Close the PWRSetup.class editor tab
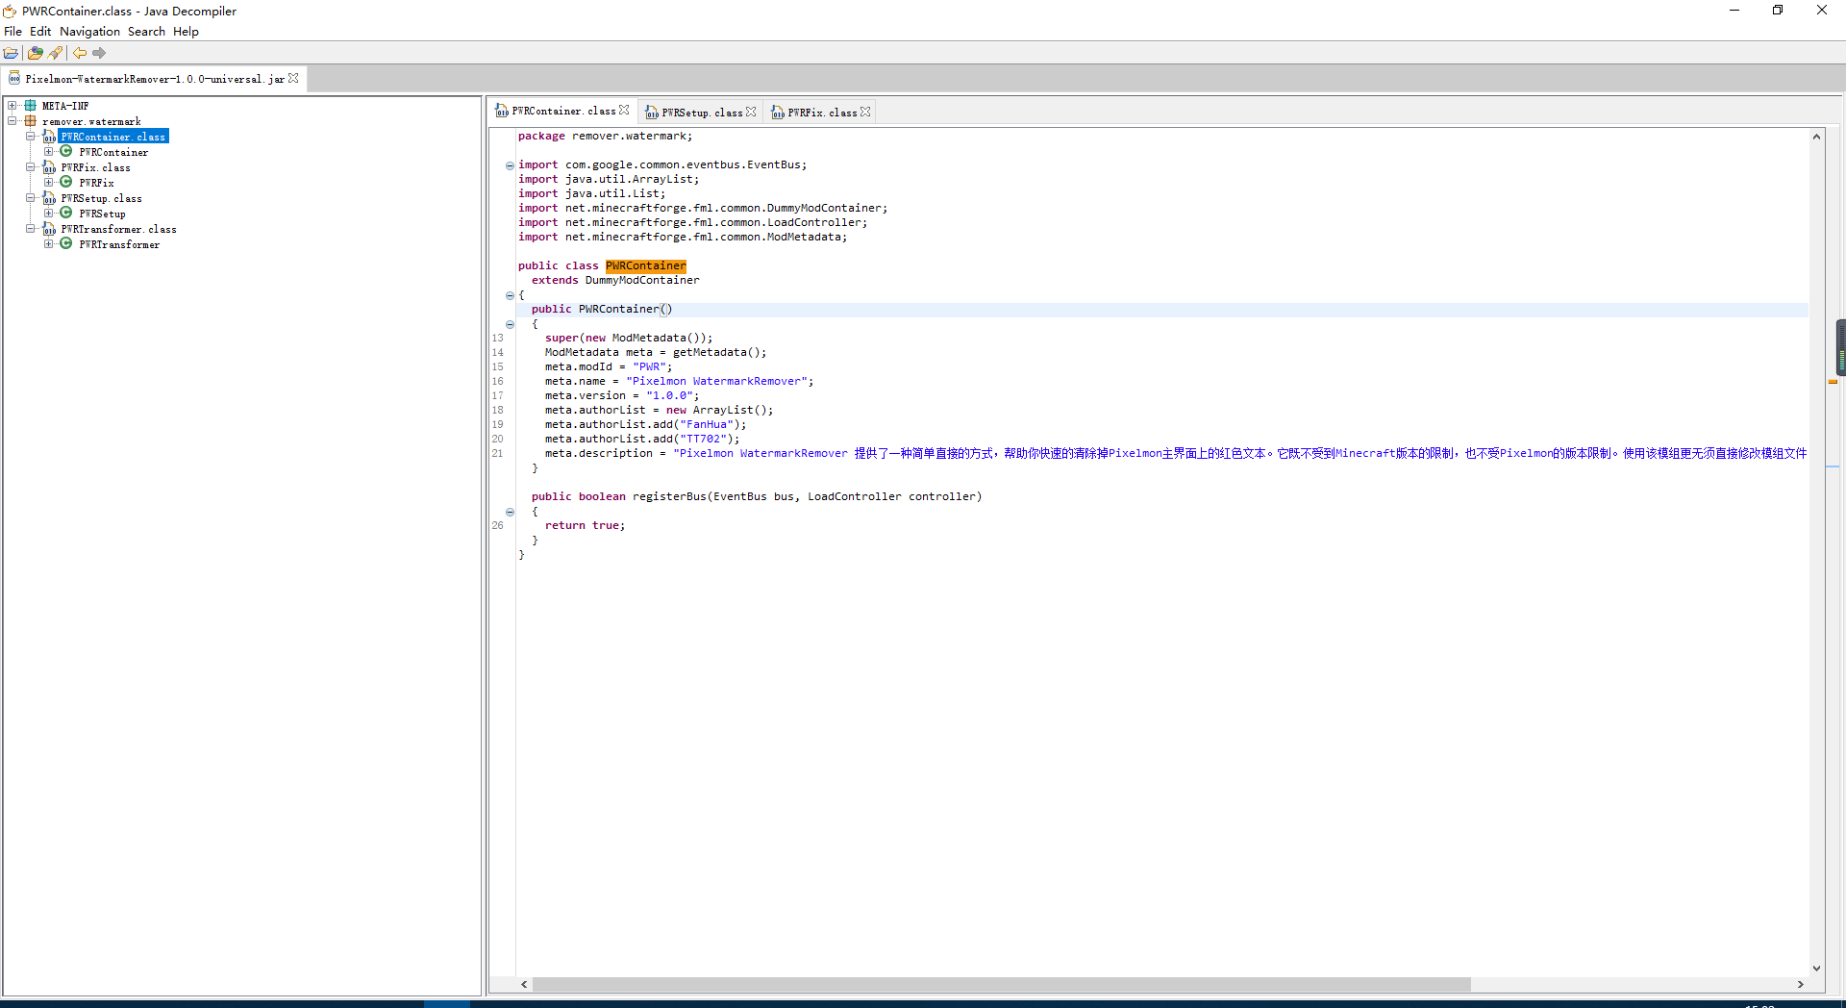Viewport: 1846px width, 1008px height. pos(751,112)
